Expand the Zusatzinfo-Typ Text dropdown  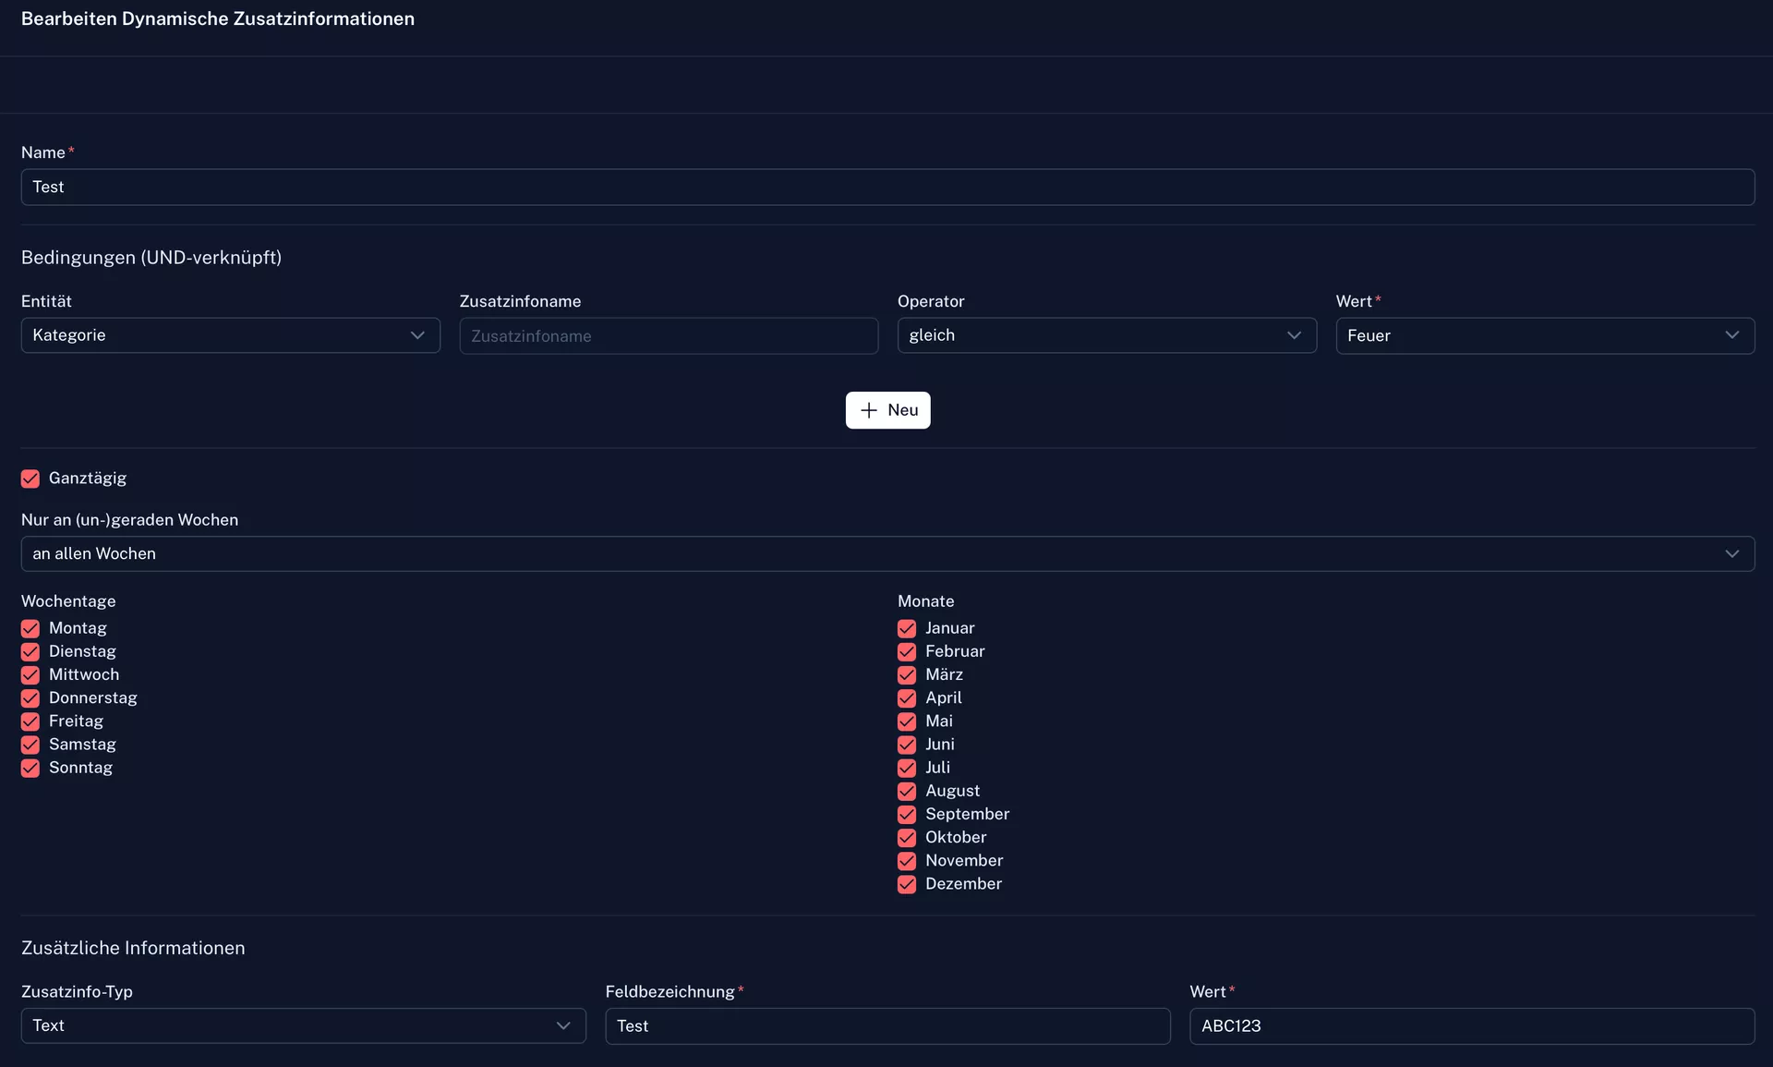[x=303, y=1025]
